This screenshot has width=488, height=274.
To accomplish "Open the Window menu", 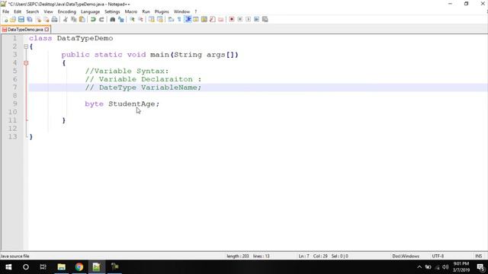I will [x=181, y=11].
